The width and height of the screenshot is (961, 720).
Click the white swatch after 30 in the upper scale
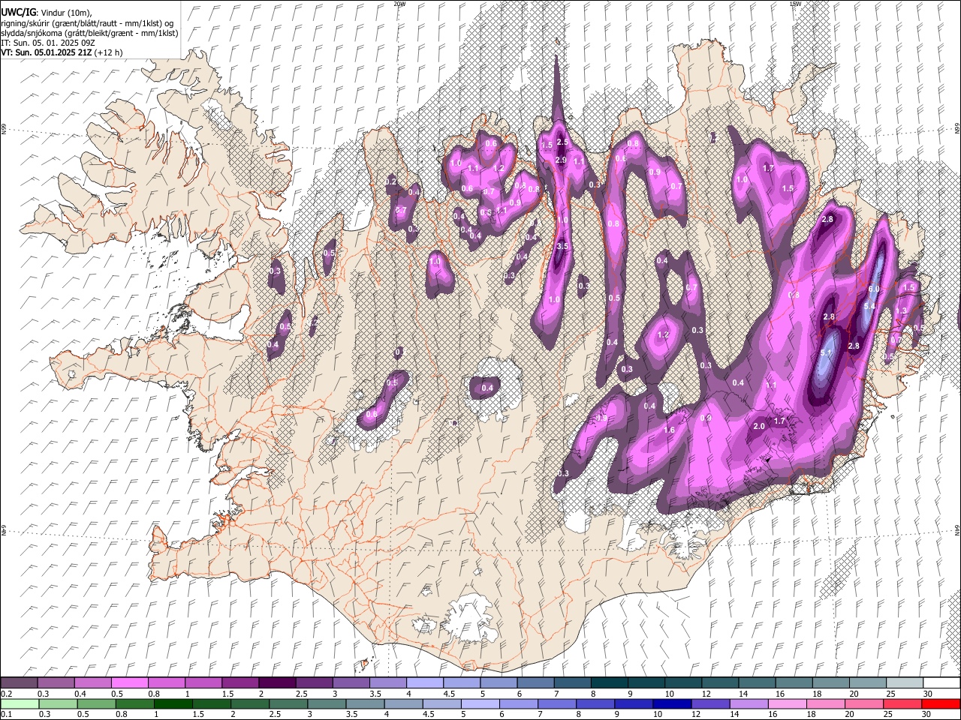click(941, 683)
